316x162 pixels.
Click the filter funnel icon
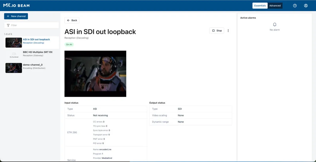8,25
